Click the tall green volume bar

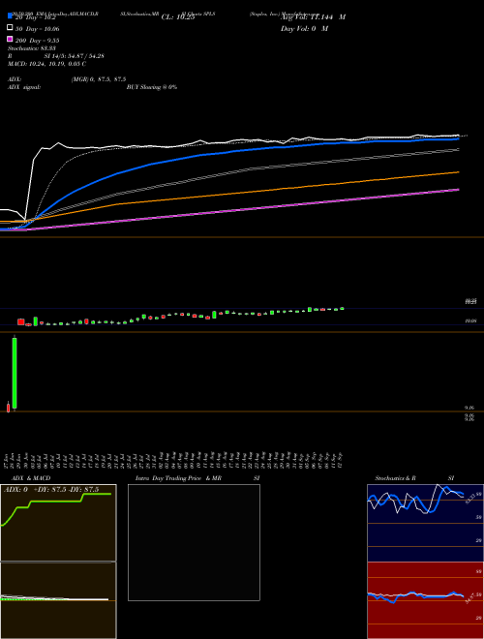(x=15, y=373)
